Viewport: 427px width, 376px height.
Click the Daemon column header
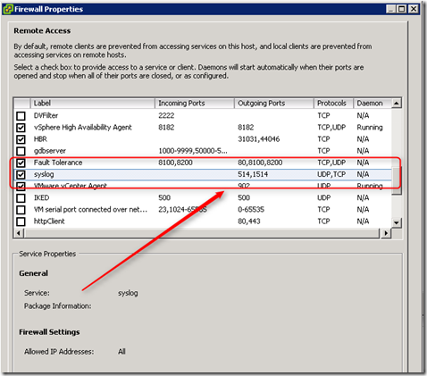373,104
